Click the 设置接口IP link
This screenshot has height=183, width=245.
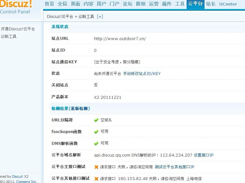point(204,155)
